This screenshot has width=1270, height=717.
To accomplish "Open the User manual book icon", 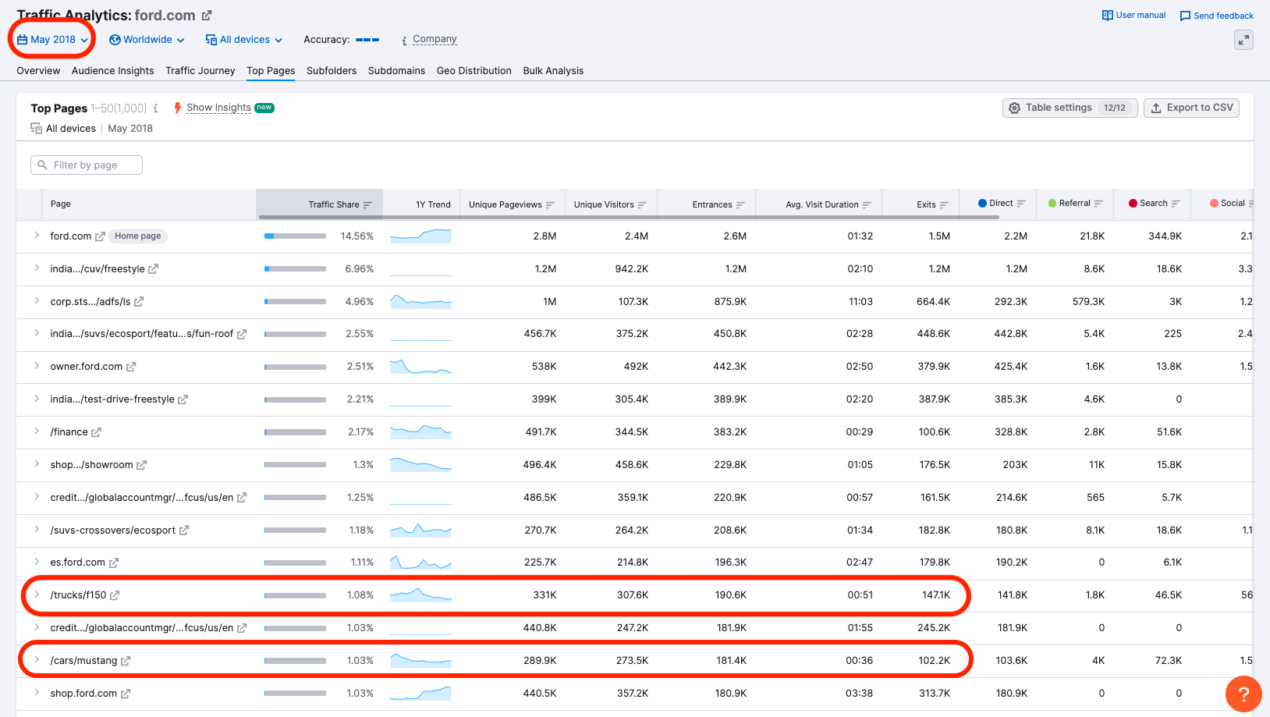I will pos(1107,15).
